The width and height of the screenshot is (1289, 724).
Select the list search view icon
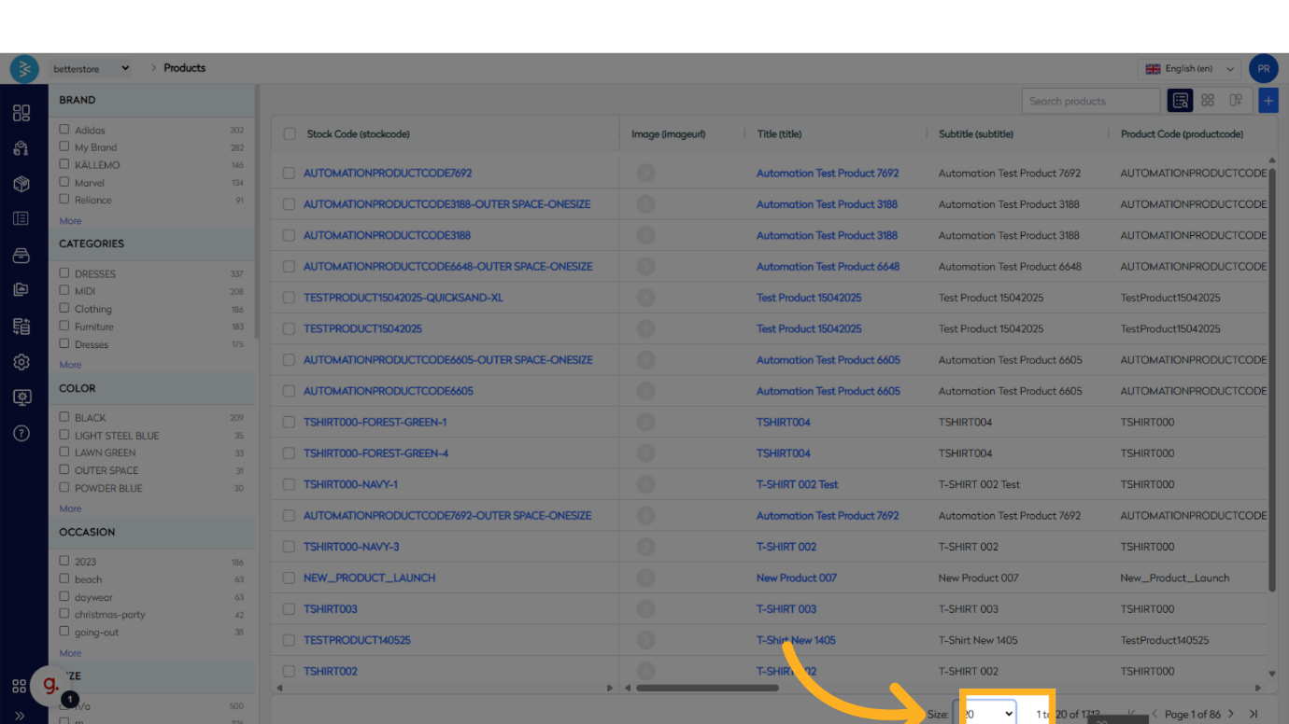pyautogui.click(x=1180, y=101)
